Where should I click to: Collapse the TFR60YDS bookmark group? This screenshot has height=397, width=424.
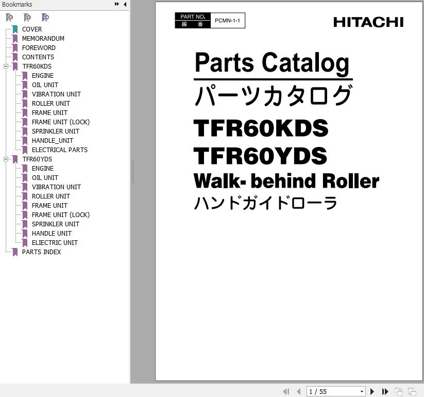click(x=6, y=159)
